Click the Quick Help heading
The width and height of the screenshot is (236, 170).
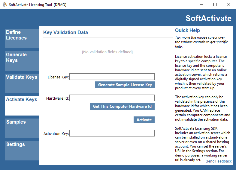(187, 31)
